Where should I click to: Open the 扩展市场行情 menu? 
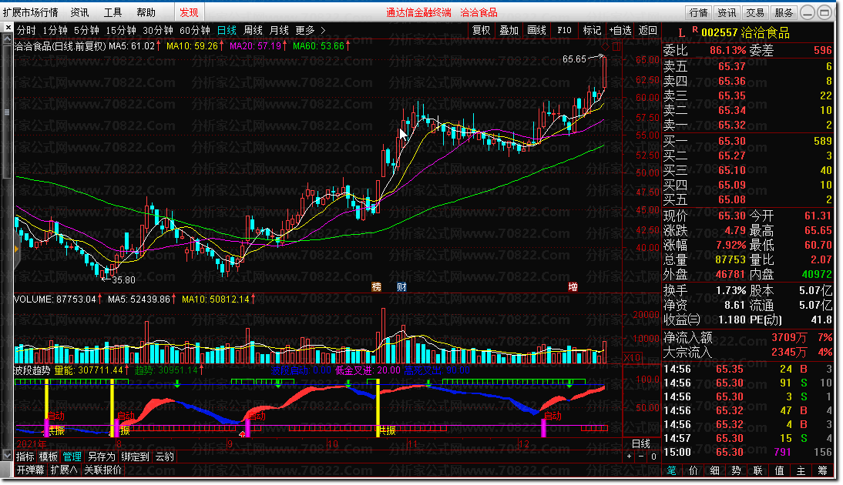click(30, 12)
